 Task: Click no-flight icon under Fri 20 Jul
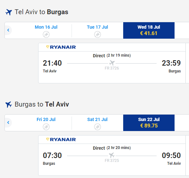46,127
